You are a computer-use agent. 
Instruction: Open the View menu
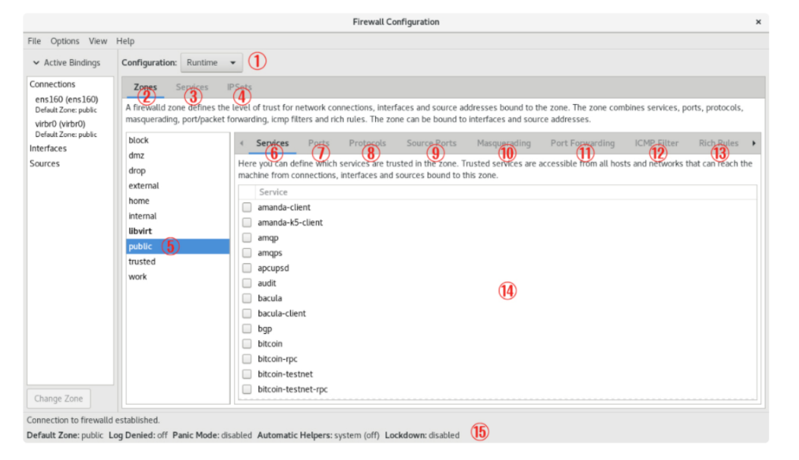click(98, 41)
